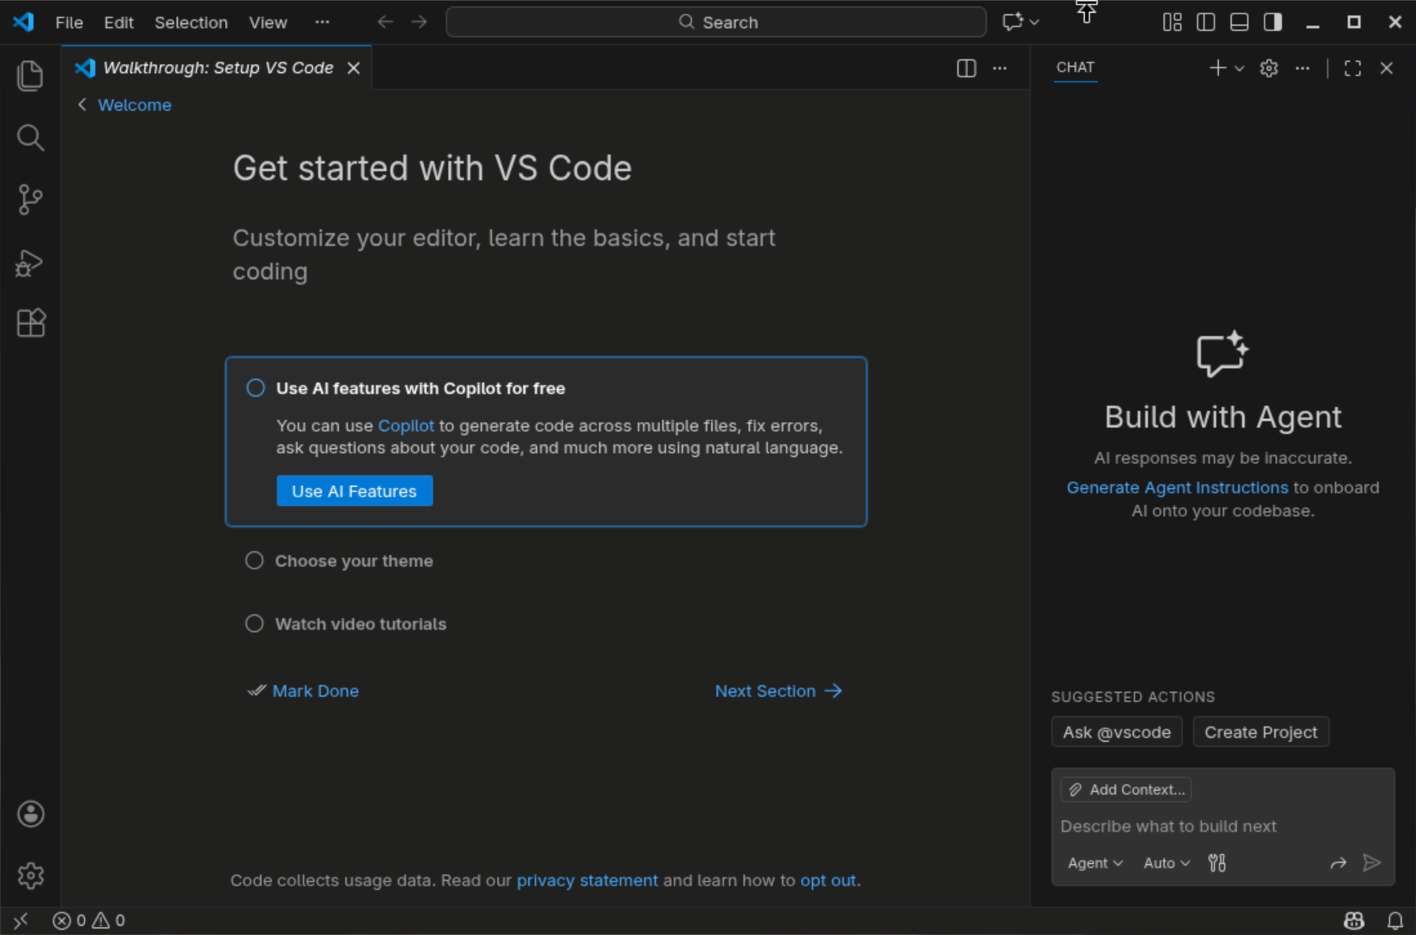Image resolution: width=1416 pixels, height=935 pixels.
Task: Expand the Agent mode dropdown
Action: tap(1095, 863)
